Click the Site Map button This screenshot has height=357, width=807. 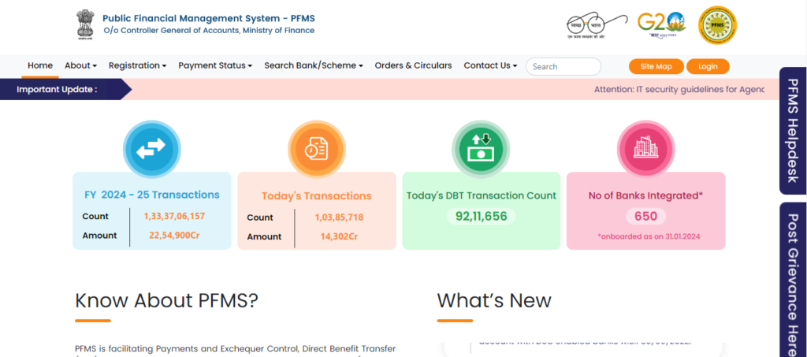coord(656,66)
